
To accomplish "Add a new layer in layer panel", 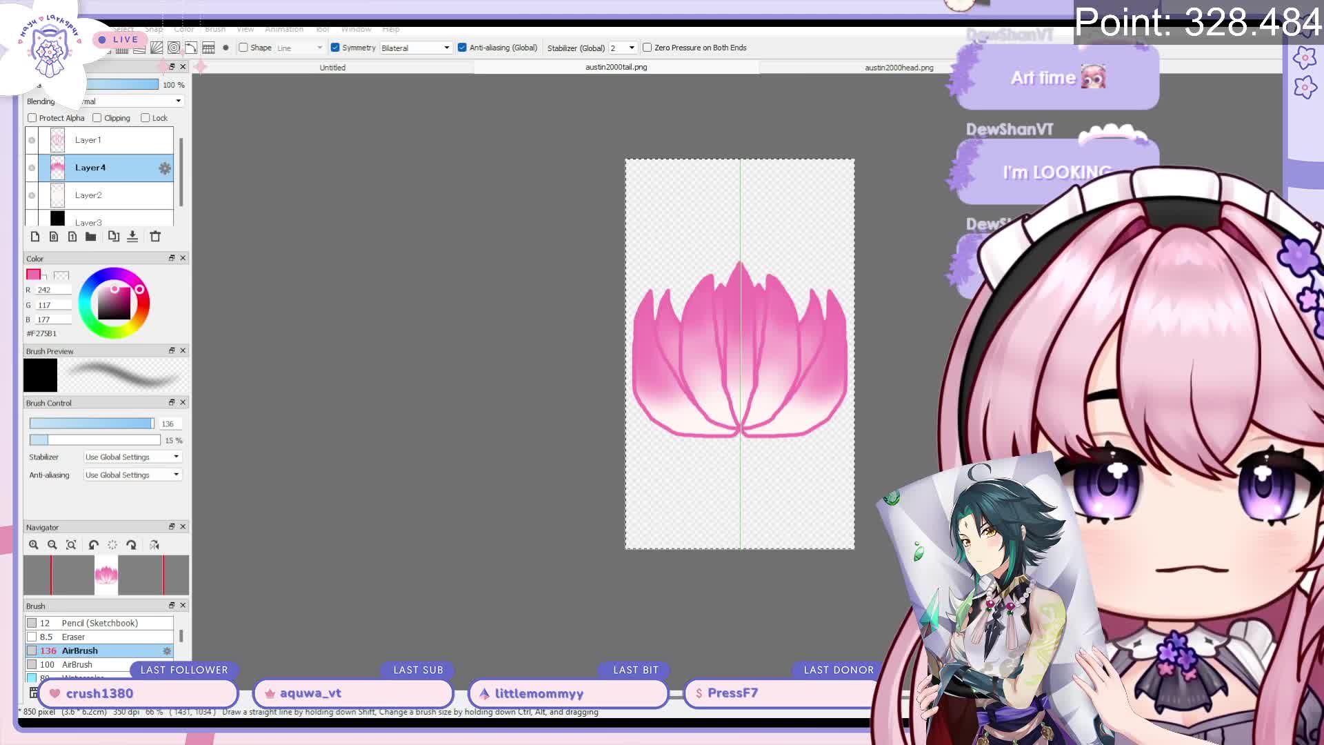I will tap(35, 237).
